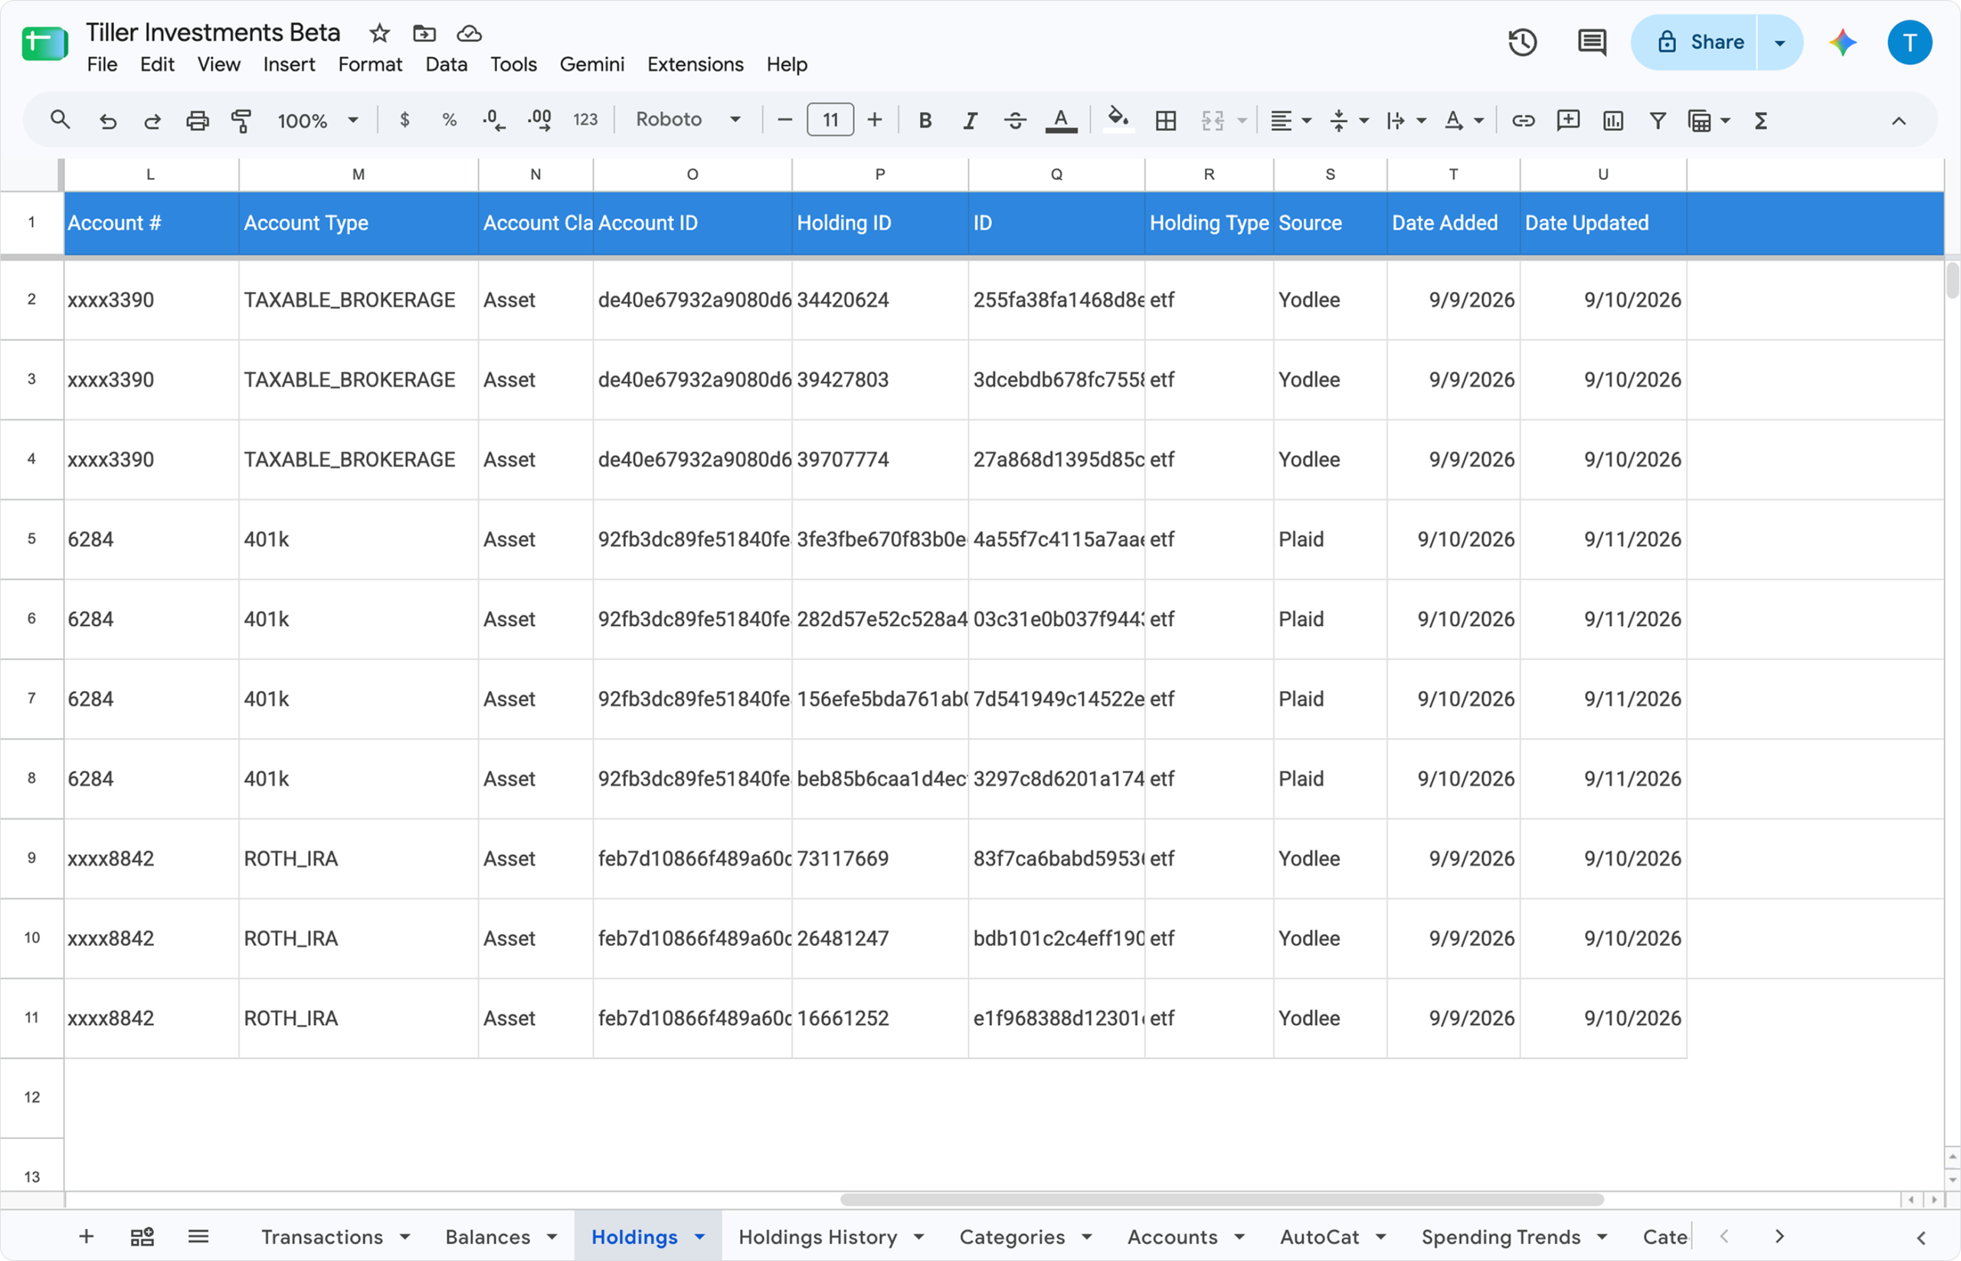Toggle the create filter funnel icon

click(1658, 121)
